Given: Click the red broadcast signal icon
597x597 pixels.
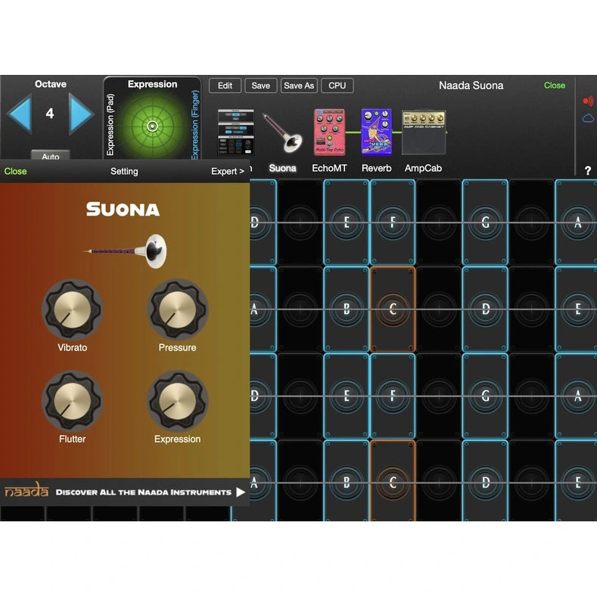Looking at the screenshot, I should (x=588, y=101).
